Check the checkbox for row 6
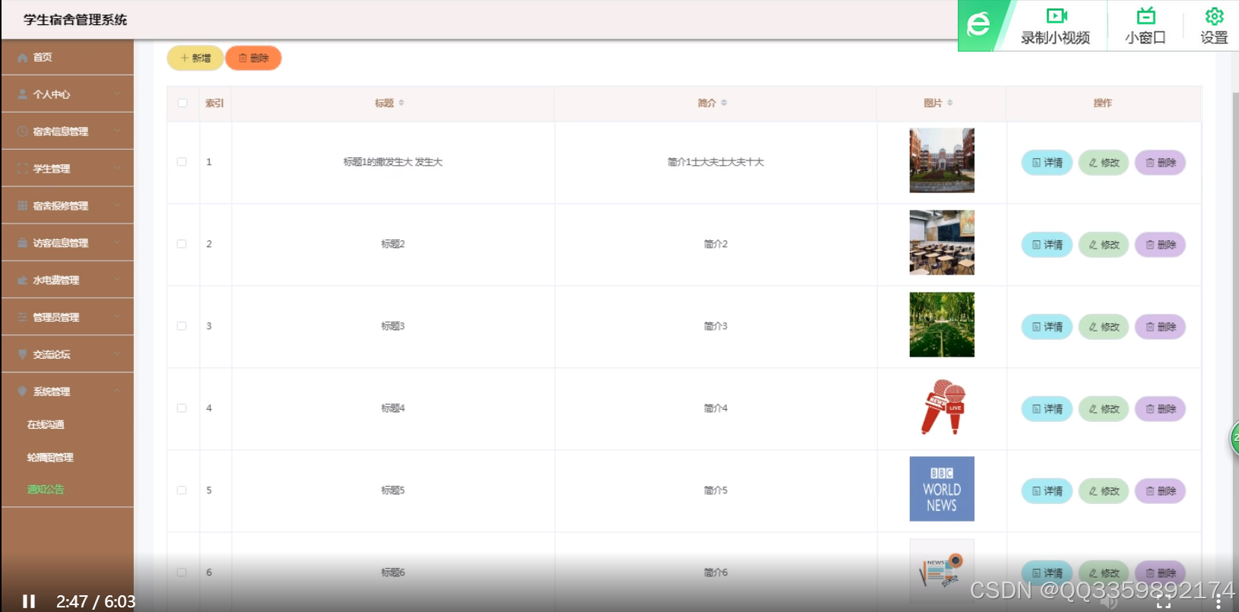The image size is (1239, 612). pos(182,572)
